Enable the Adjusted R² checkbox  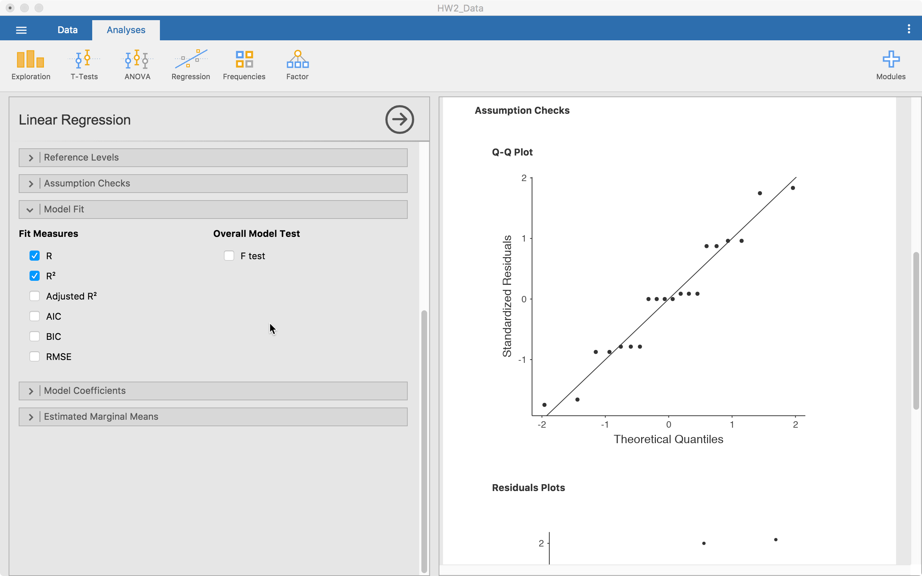coord(35,296)
